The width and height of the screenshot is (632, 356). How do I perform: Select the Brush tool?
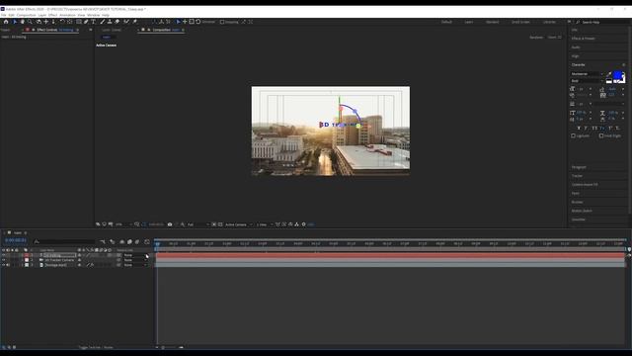coord(103,22)
